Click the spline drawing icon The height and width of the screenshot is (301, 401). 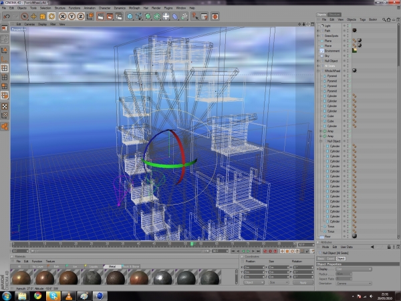139,17
